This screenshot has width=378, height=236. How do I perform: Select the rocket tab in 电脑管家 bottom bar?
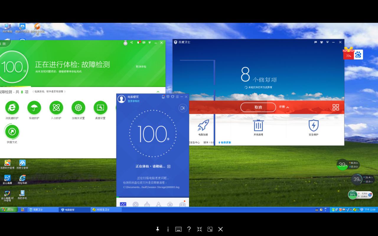(159, 204)
